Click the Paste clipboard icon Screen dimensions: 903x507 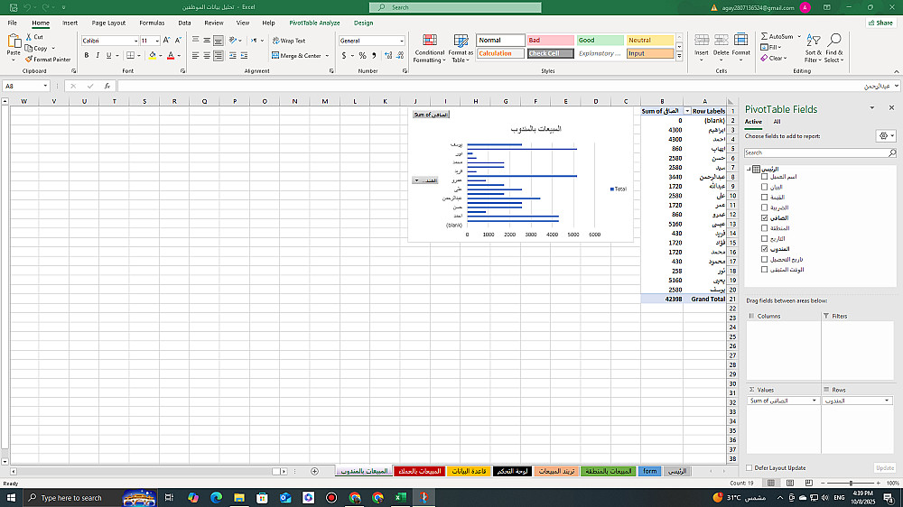[14, 41]
